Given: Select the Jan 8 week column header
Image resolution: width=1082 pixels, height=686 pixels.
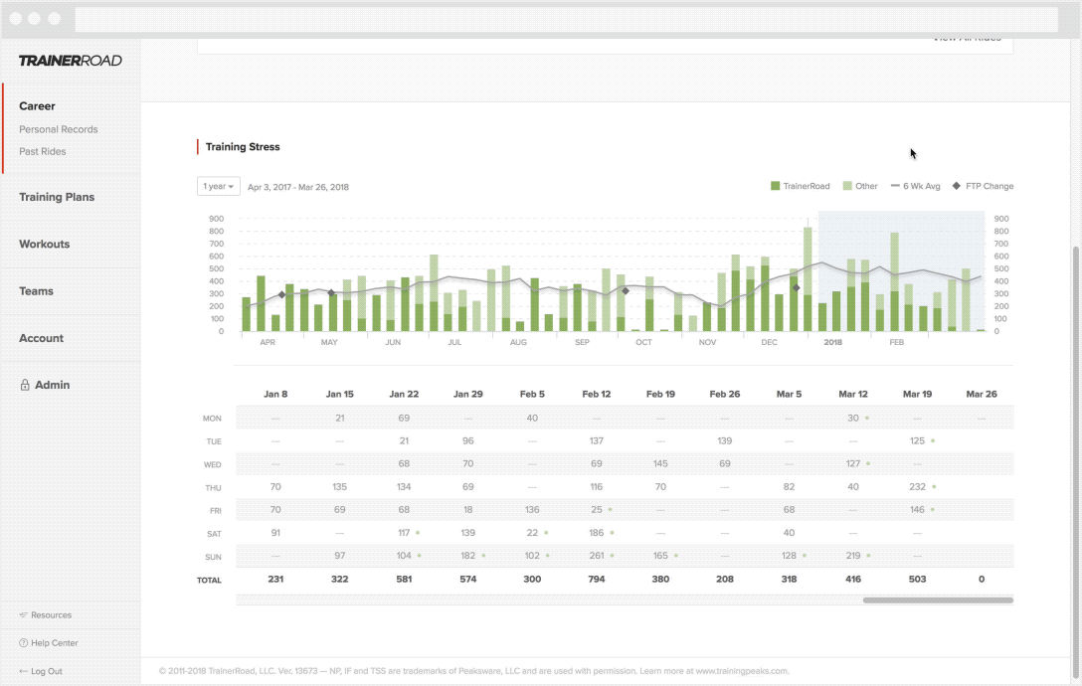Looking at the screenshot, I should (275, 394).
